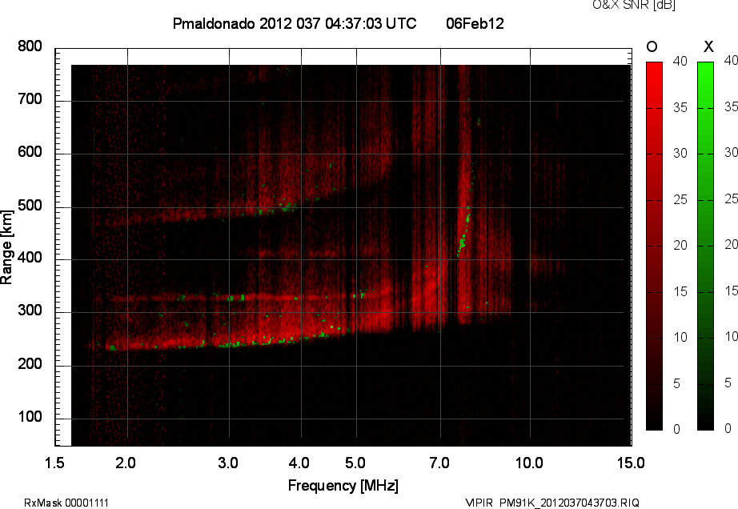Click the 'X' colorbar label

point(708,46)
